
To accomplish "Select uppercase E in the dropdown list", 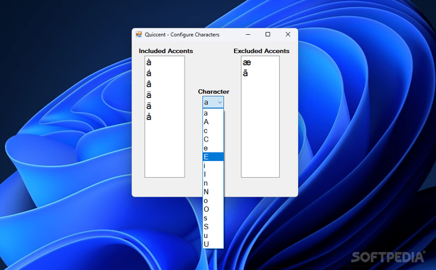I will click(213, 157).
